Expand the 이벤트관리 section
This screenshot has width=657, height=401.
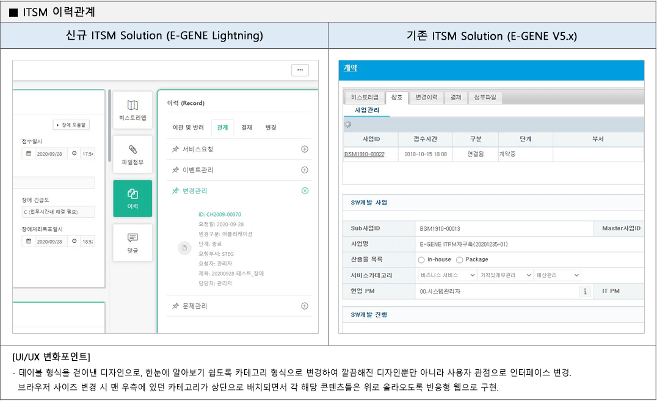pos(305,170)
